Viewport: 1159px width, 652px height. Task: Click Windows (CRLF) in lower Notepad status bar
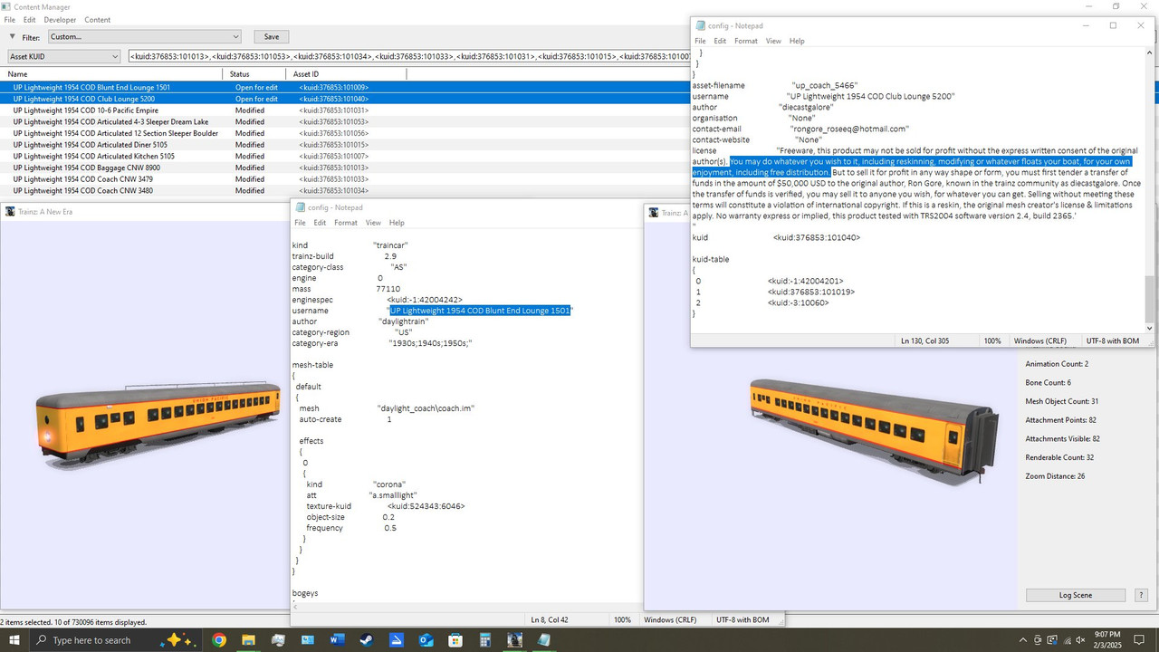(670, 620)
